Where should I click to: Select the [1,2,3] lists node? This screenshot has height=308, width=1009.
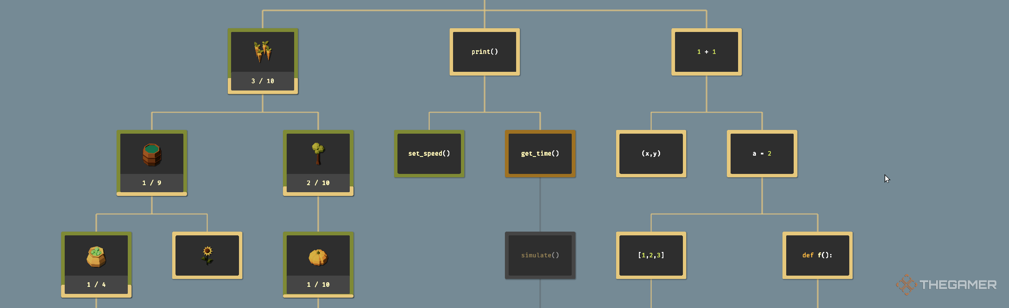(651, 255)
